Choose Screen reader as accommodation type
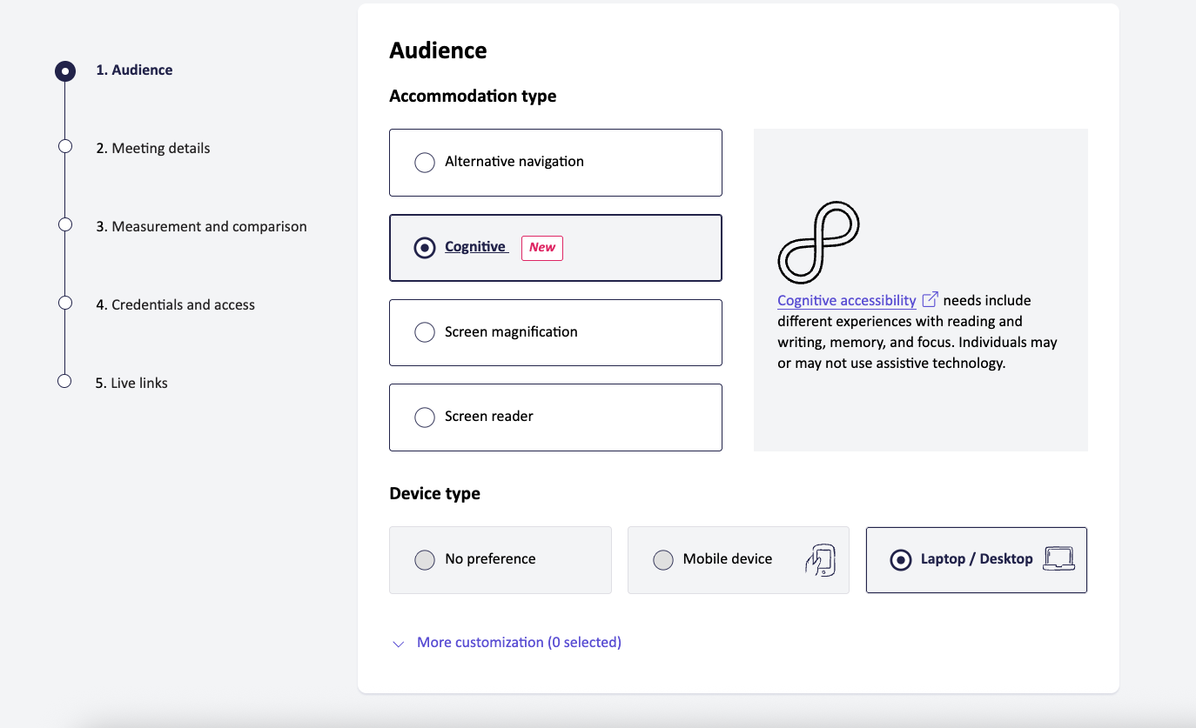Viewport: 1196px width, 728px height. point(424,417)
